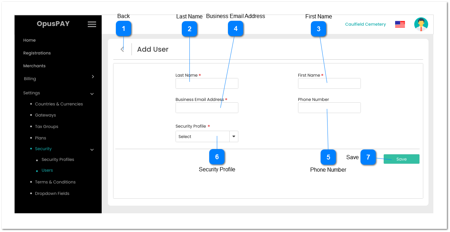Click the back arrow beside Add User
The image size is (450, 232).
coord(122,49)
